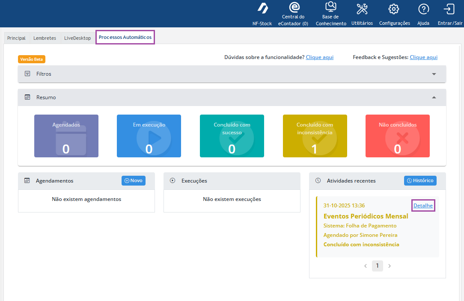Select the Em execução card
464x301 pixels.
(149, 136)
